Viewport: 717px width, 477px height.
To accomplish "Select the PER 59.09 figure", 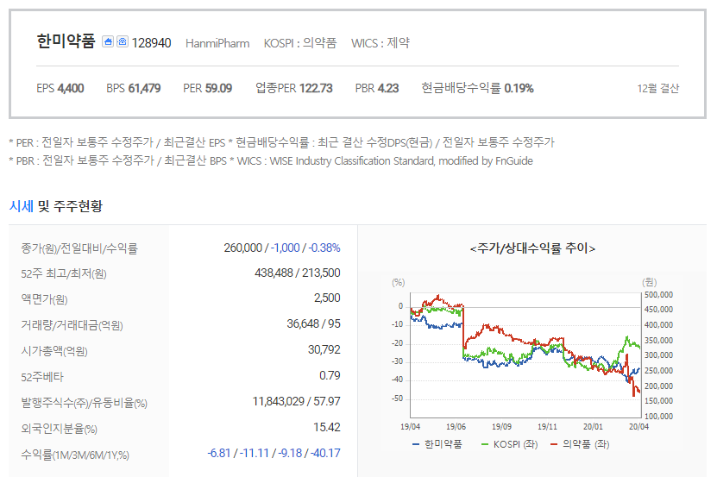I will pyautogui.click(x=208, y=88).
